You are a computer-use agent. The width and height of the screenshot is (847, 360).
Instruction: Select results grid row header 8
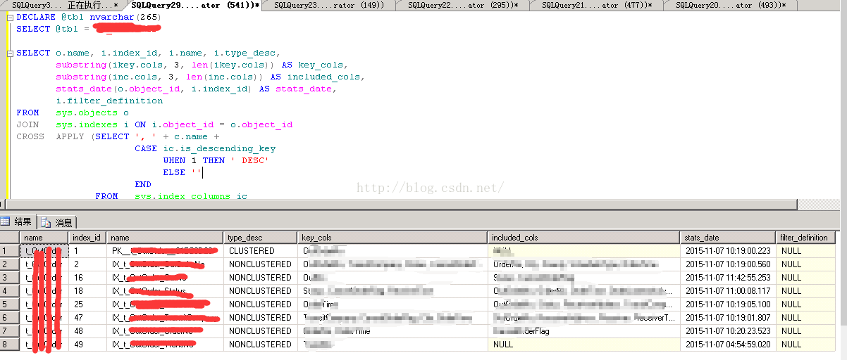(10, 344)
